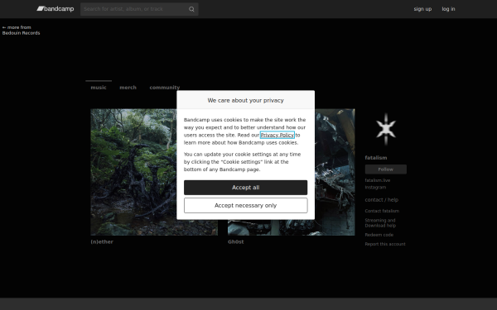The image size is (497, 310).
Task: Open the log in link
Action: coord(448,9)
